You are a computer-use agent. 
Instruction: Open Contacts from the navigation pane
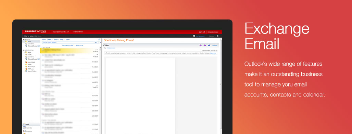(x=29, y=131)
